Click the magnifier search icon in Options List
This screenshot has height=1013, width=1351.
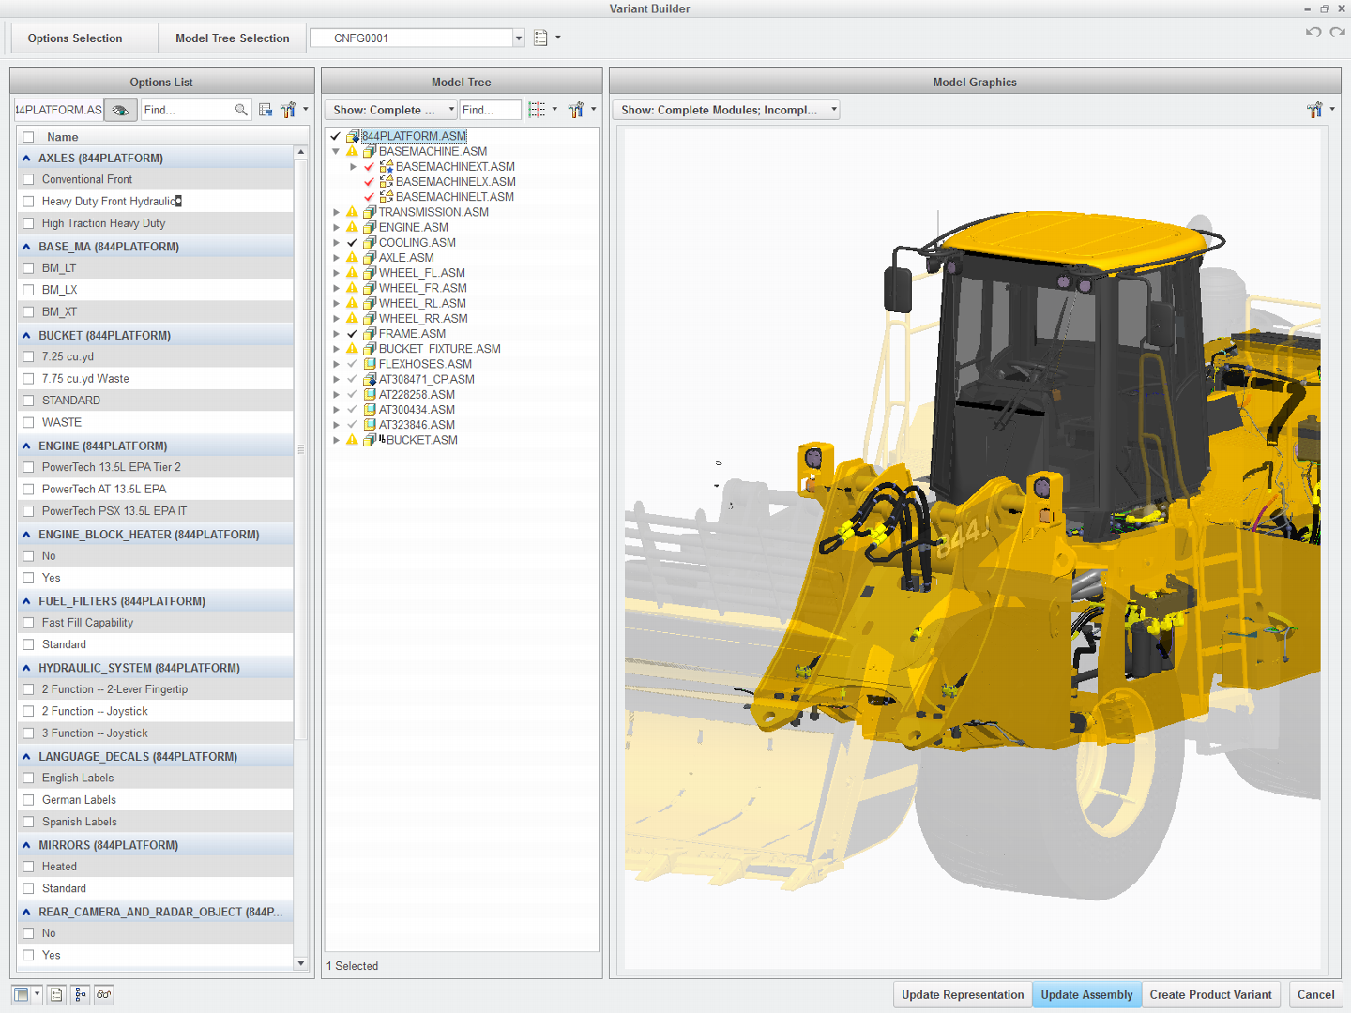pos(242,110)
